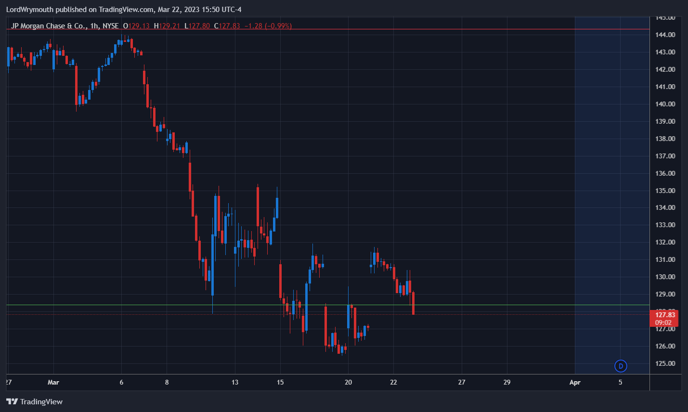Screen dimensions: 688x412
Task: Click the Mar label on time axis
Action: 53,382
